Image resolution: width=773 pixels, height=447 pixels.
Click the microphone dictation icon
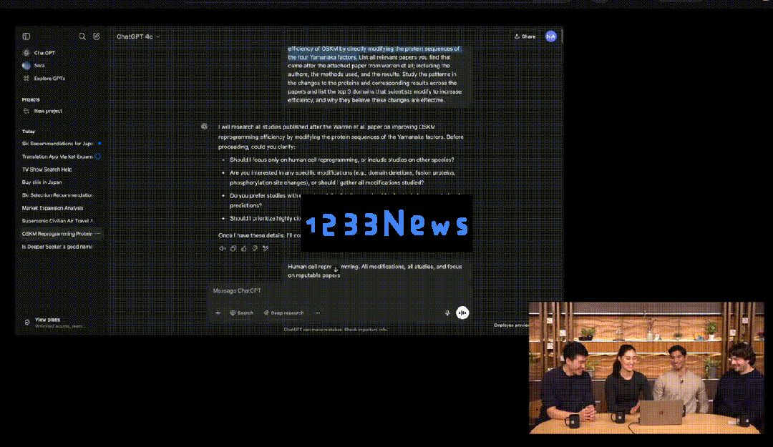click(x=447, y=313)
